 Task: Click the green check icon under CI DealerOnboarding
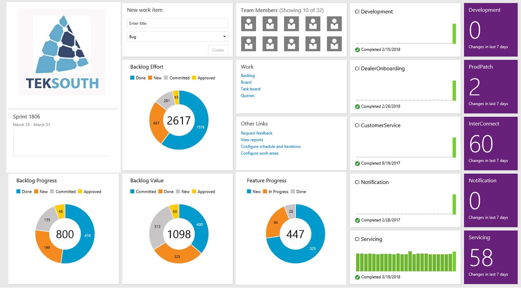point(357,107)
